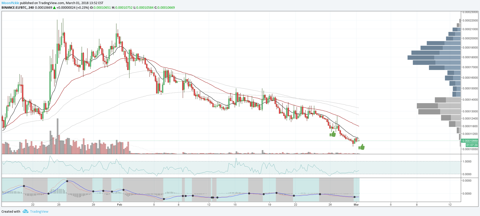Viewport: 480px width, 216px height.
Task: Click the 0.00010050 price axis label
Action: (470, 149)
